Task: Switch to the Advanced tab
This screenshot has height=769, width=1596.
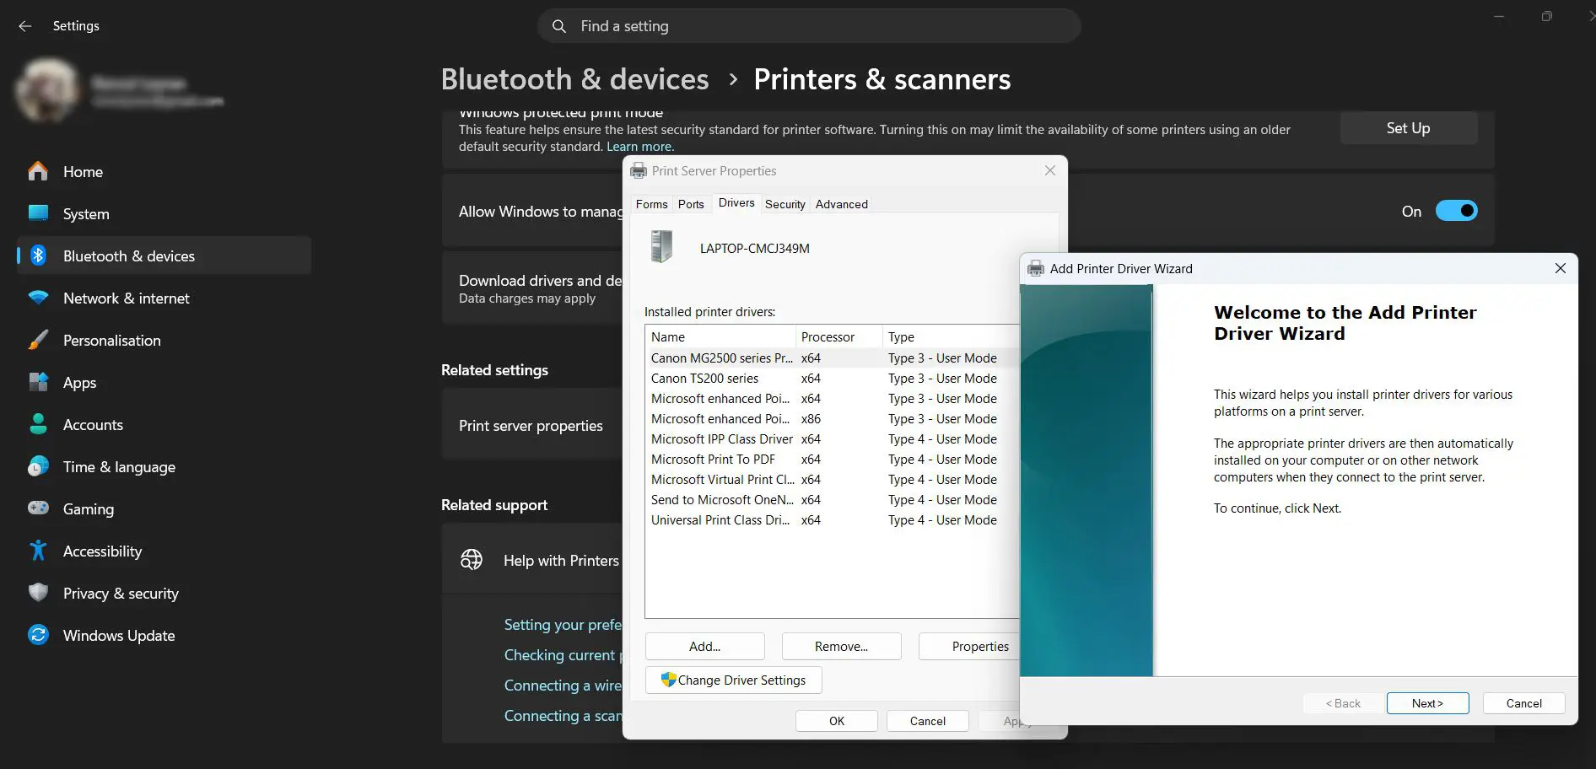Action: [840, 204]
